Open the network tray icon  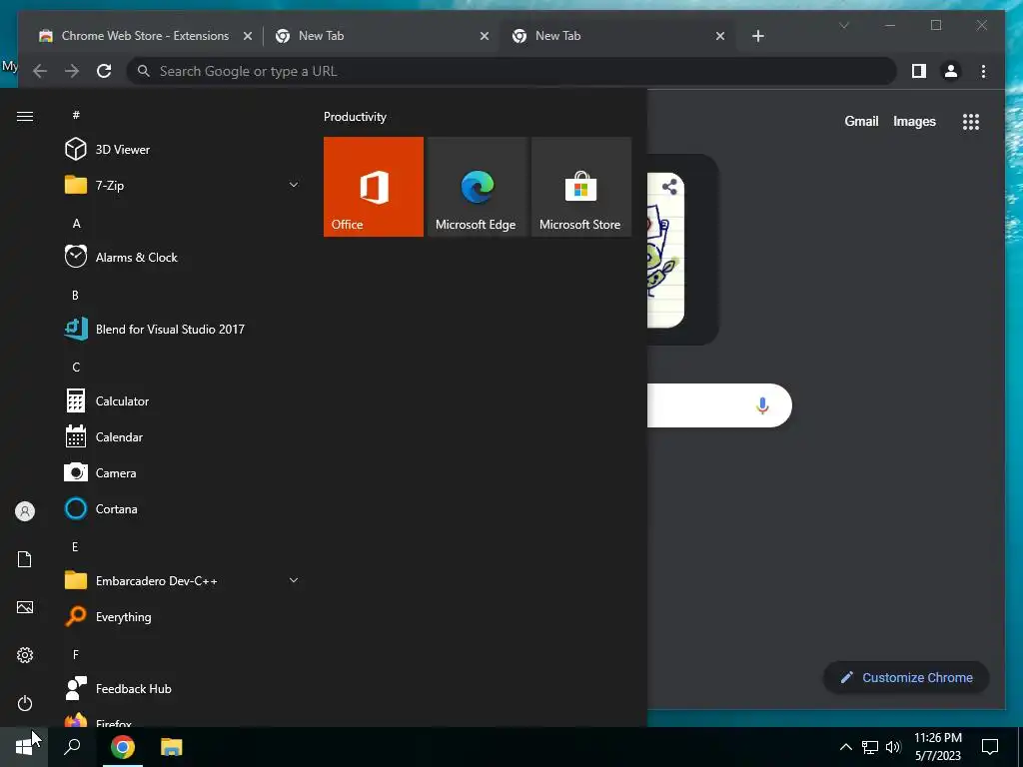coord(870,747)
